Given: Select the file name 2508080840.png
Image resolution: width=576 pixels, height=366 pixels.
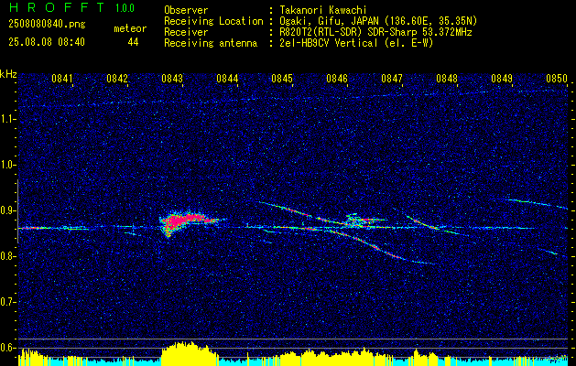Looking at the screenshot, I should pos(47,25).
